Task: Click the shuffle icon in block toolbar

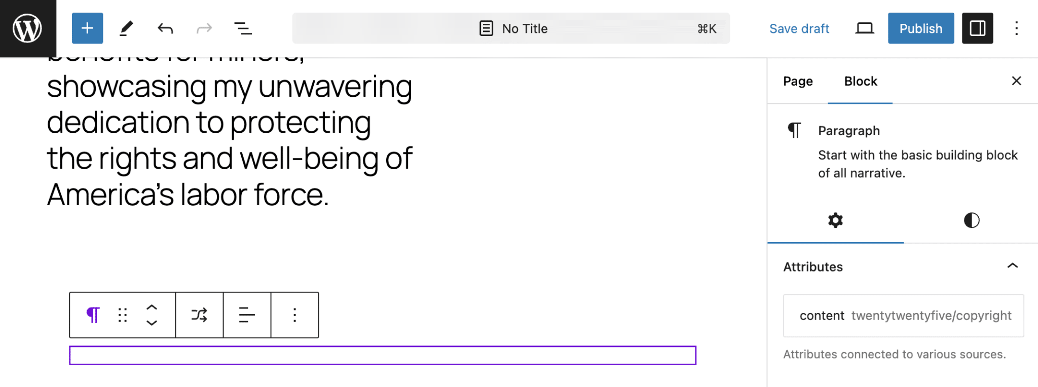Action: pos(199,315)
